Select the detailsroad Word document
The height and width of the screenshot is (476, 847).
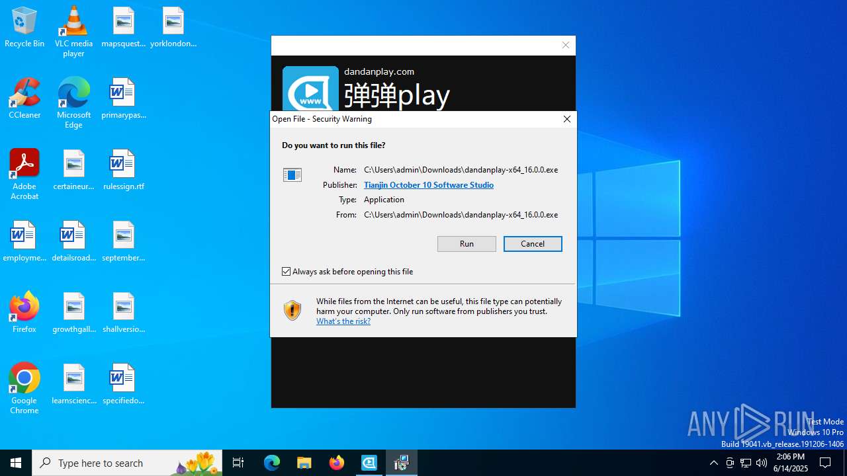(x=73, y=241)
